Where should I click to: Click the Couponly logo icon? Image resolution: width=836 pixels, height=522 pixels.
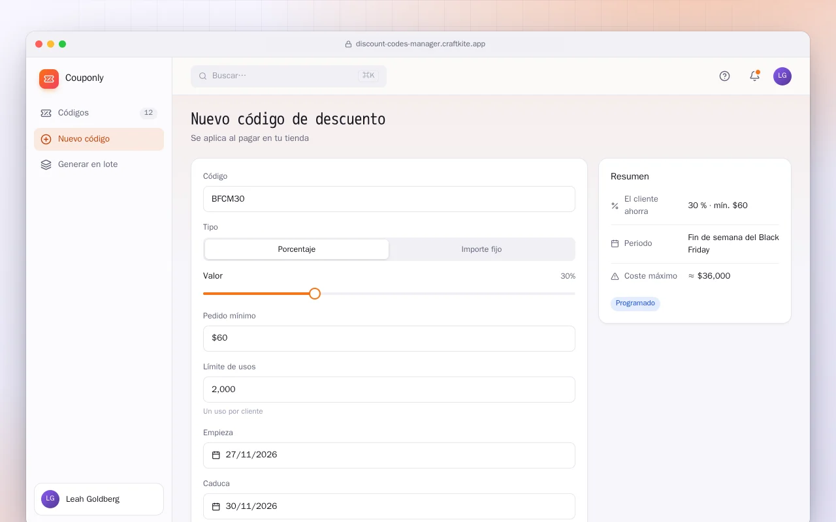point(49,79)
